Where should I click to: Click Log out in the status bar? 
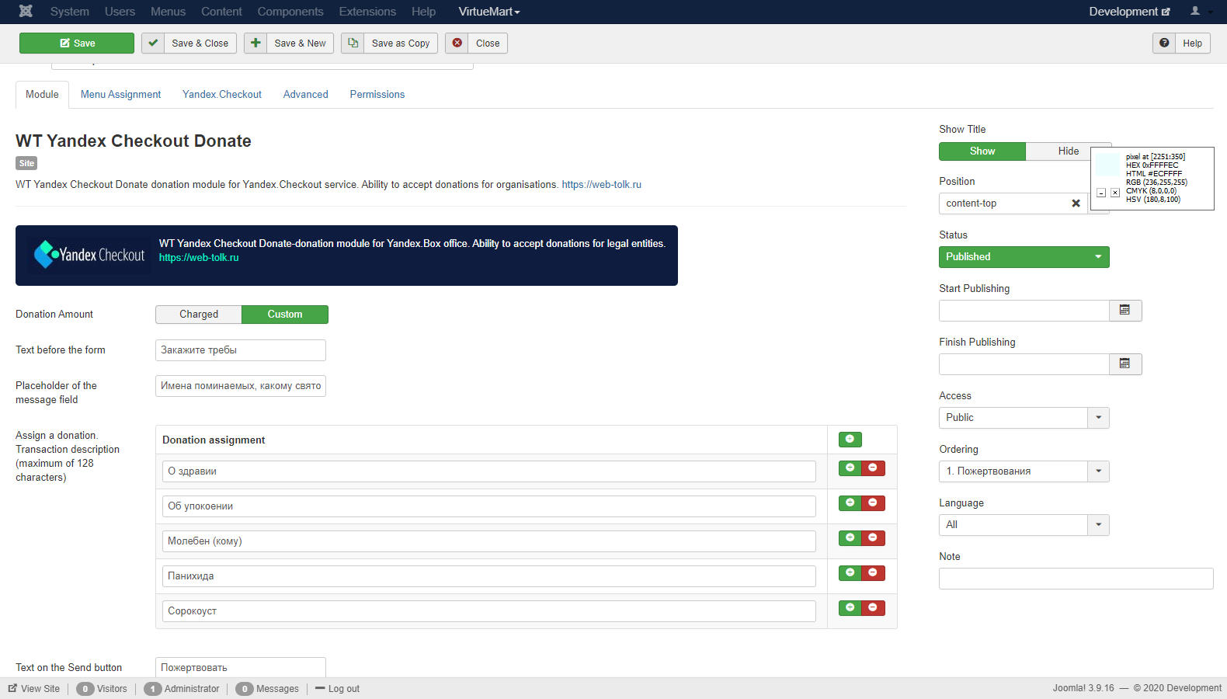click(337, 689)
